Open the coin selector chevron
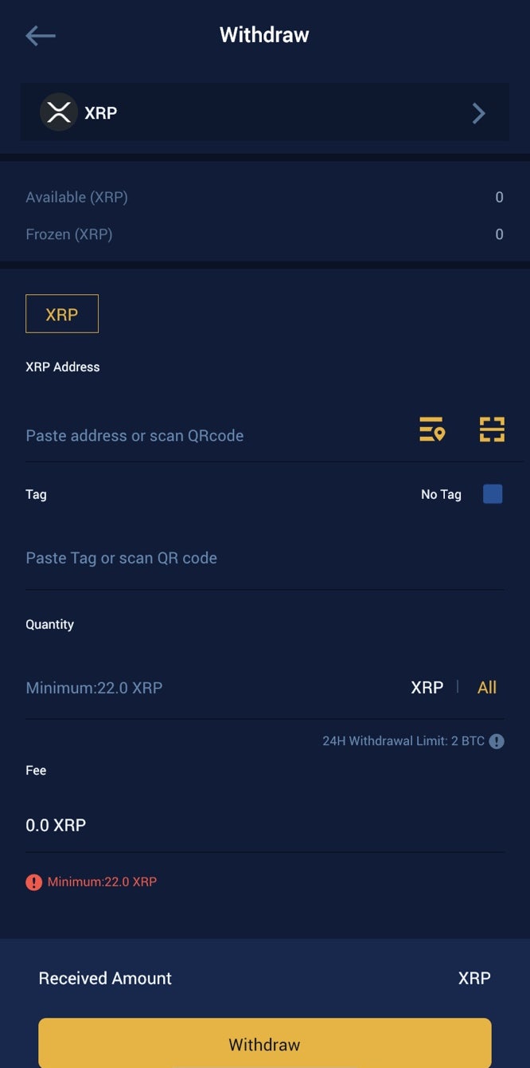The height and width of the screenshot is (1068, 530). [x=478, y=113]
